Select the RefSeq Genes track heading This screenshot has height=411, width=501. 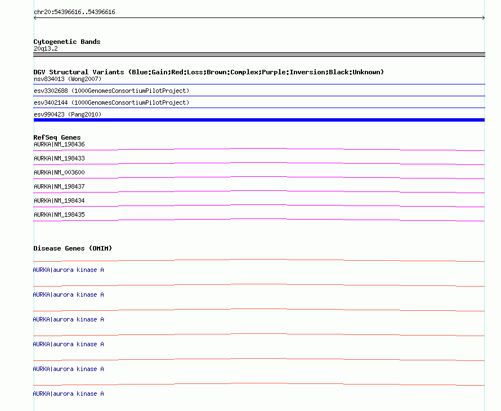(x=57, y=137)
